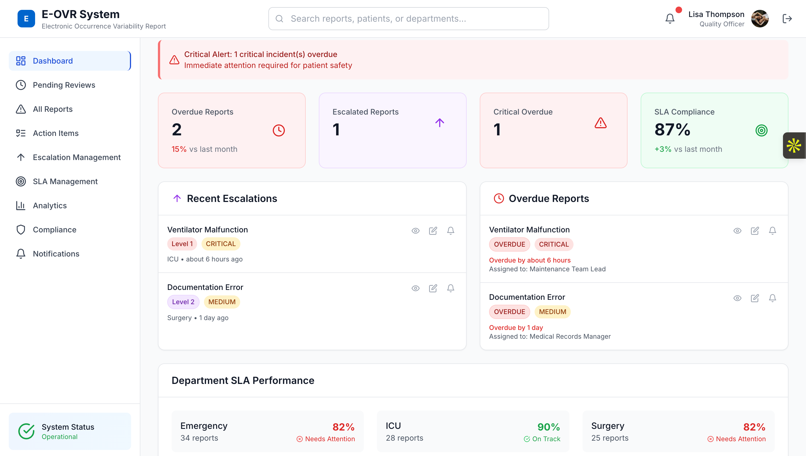Click the Overdue Reports summary card

[231, 130]
